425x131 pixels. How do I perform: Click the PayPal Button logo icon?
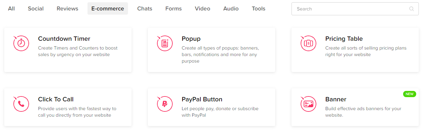point(165,104)
